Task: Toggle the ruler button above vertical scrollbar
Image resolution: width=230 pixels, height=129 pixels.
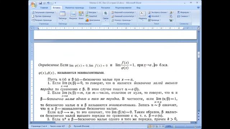Action: pos(198,28)
